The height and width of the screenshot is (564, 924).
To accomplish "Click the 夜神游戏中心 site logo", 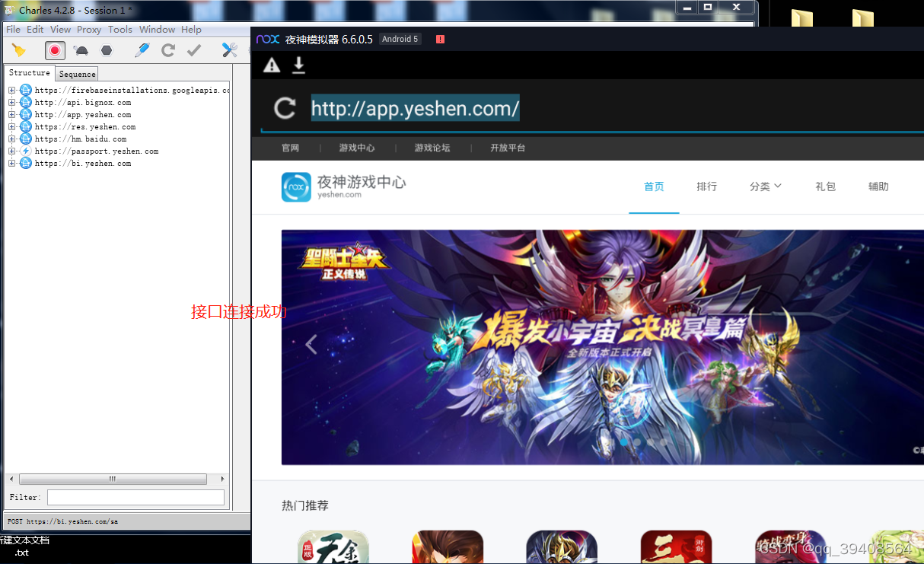I will click(344, 186).
